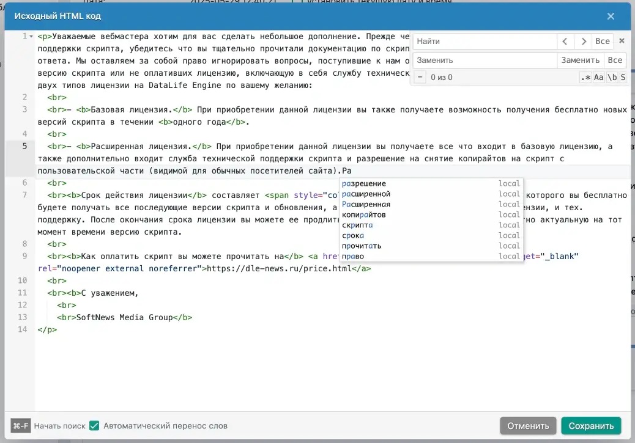Viewport: 635px width, 443px height.
Task: Click the next match arrow in search
Action: pos(584,42)
